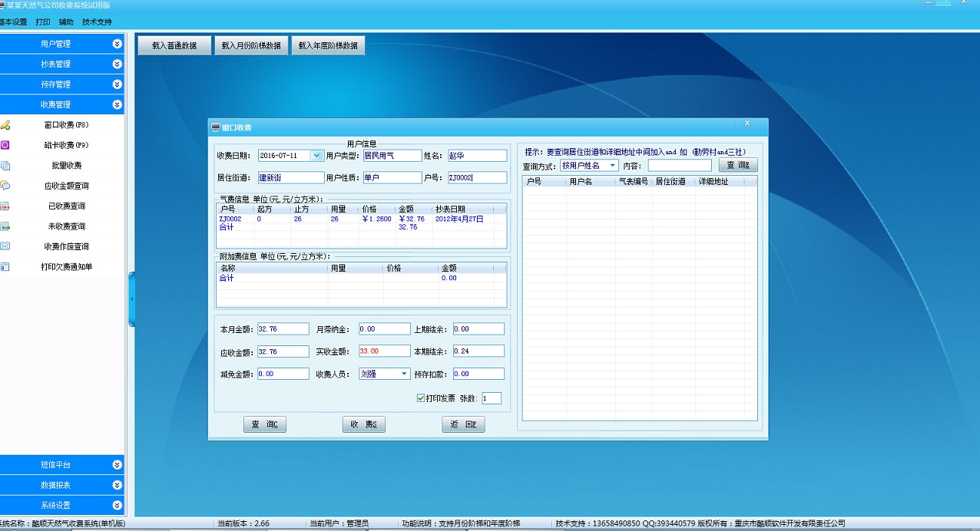This screenshot has width=980, height=531.
Task: Click the 载入月份阶梯数据 button
Action: point(251,45)
